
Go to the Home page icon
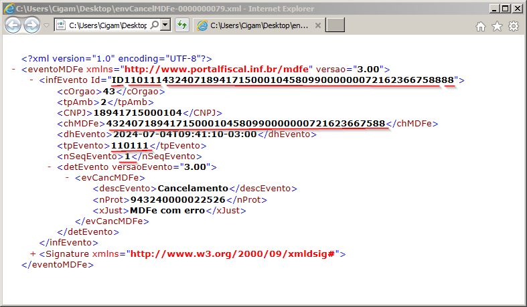coord(481,26)
